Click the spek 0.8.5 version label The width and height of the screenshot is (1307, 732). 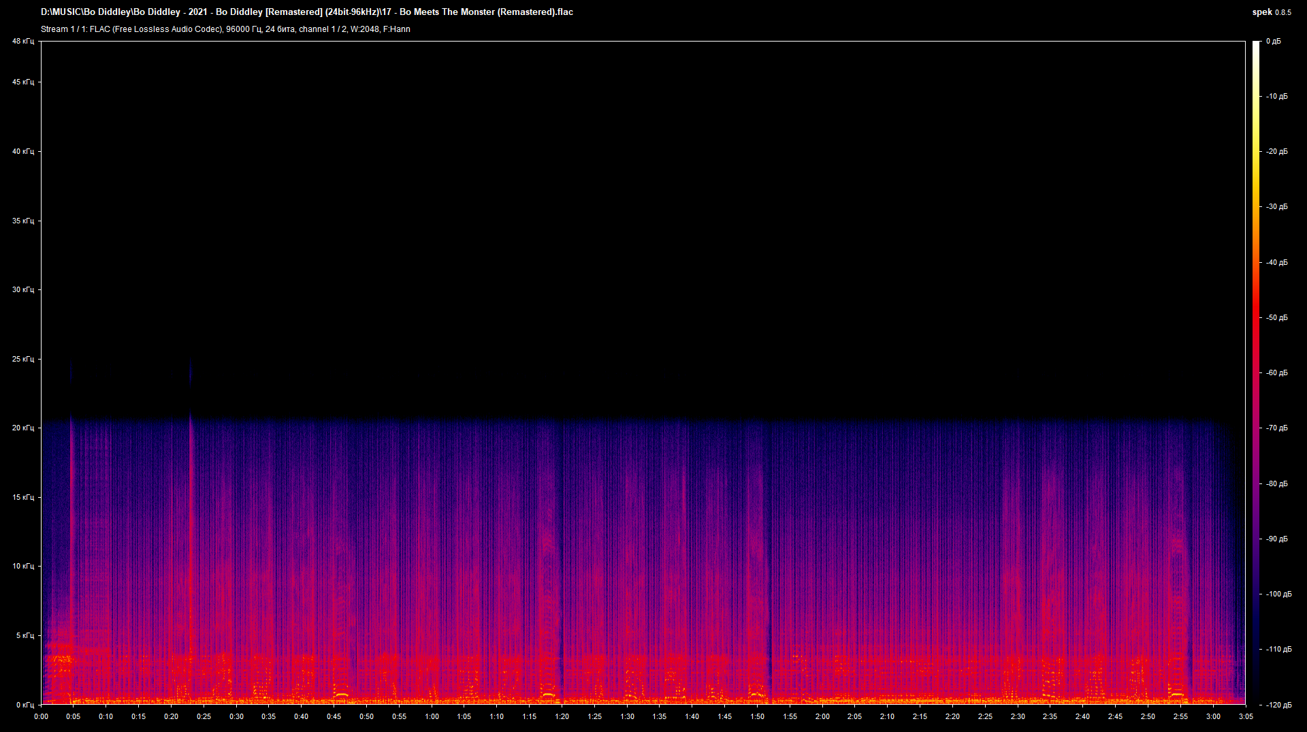click(1271, 12)
